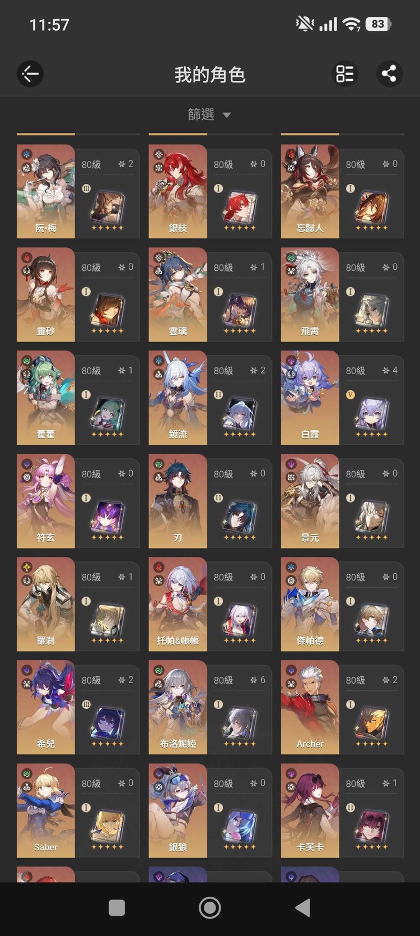Tap 銀狼's blue light cone icon

tap(239, 826)
